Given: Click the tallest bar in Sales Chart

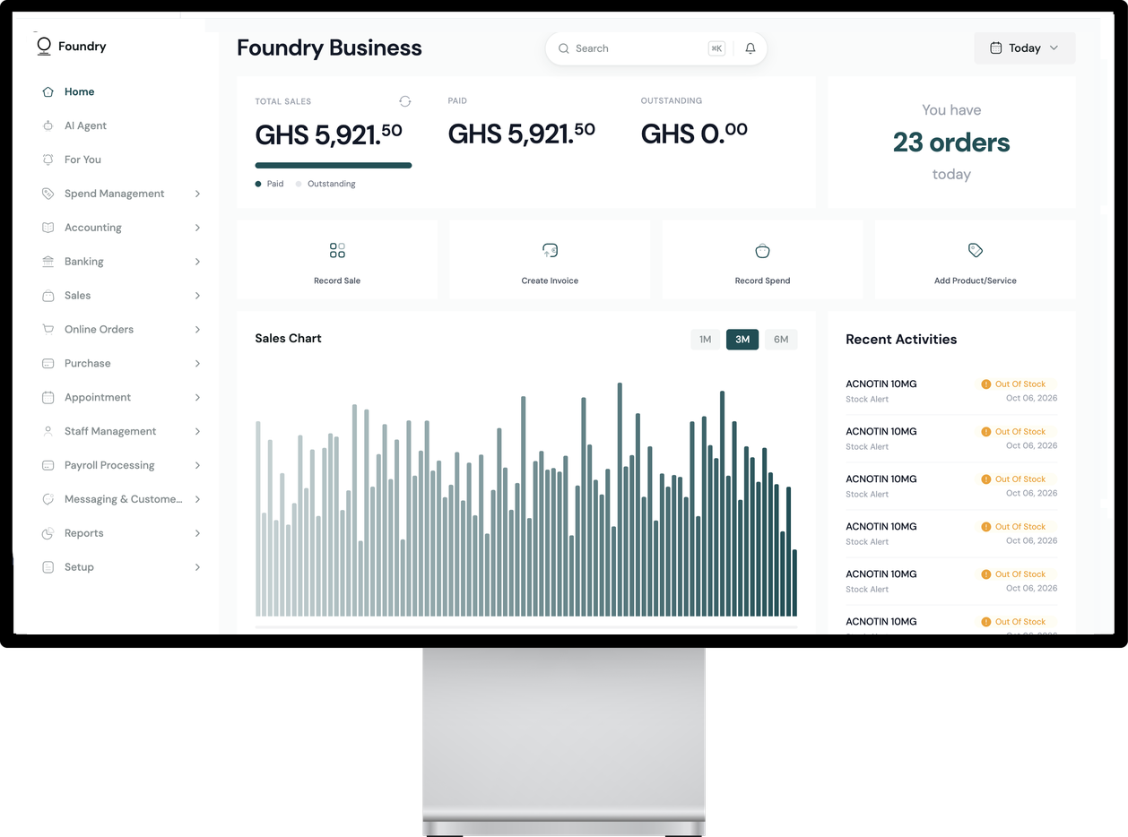Looking at the screenshot, I should [x=619, y=499].
